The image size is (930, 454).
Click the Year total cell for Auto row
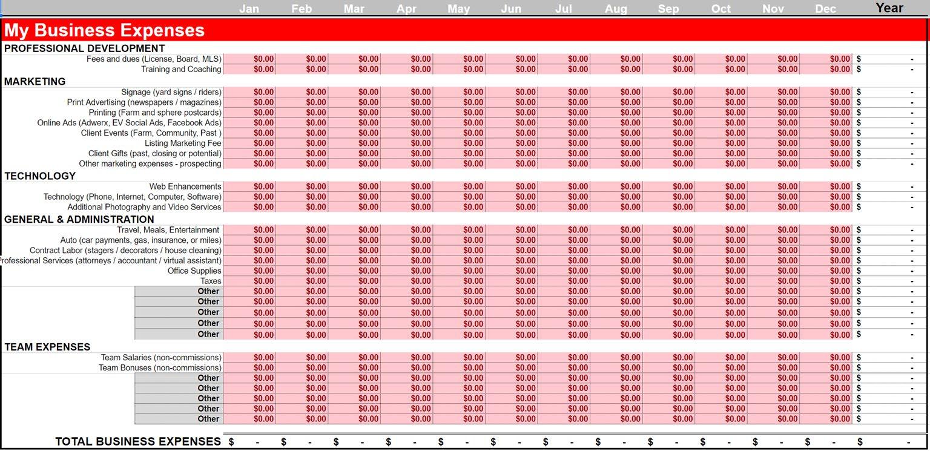click(889, 241)
